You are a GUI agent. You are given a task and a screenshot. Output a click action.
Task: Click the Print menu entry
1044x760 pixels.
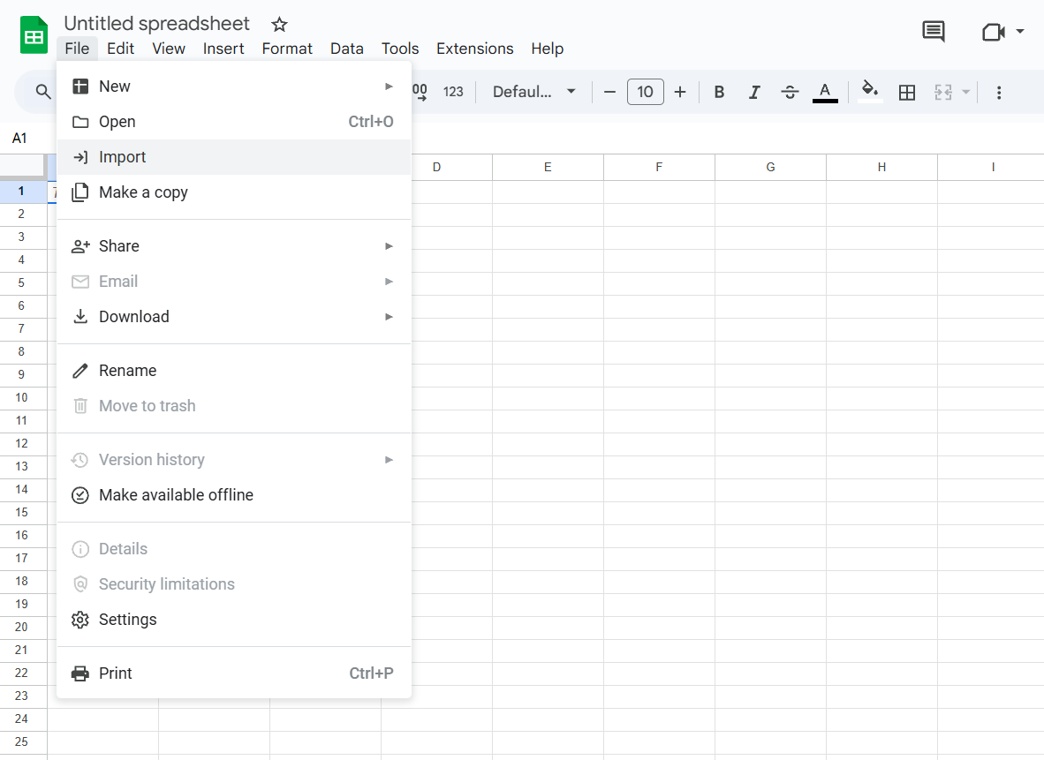pyautogui.click(x=116, y=673)
